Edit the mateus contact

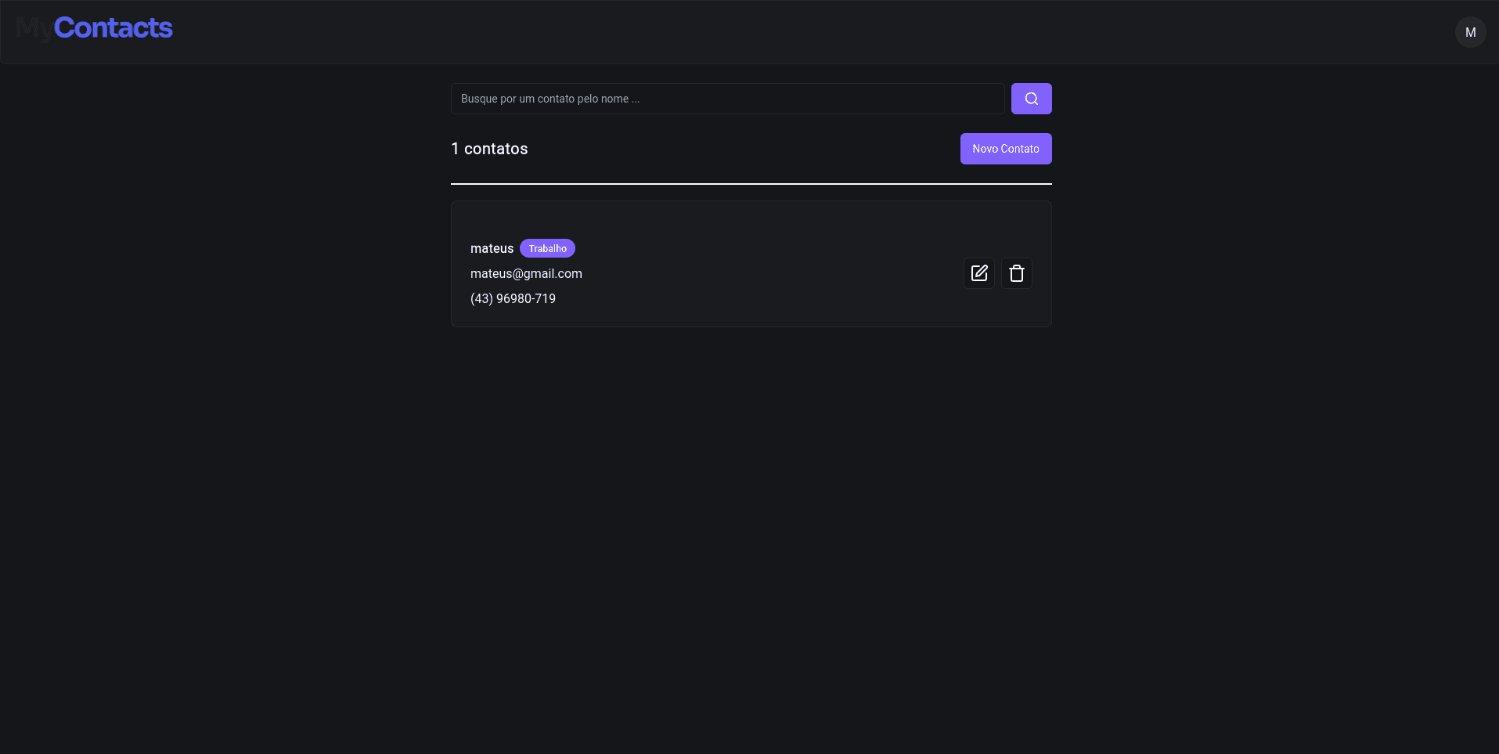978,273
